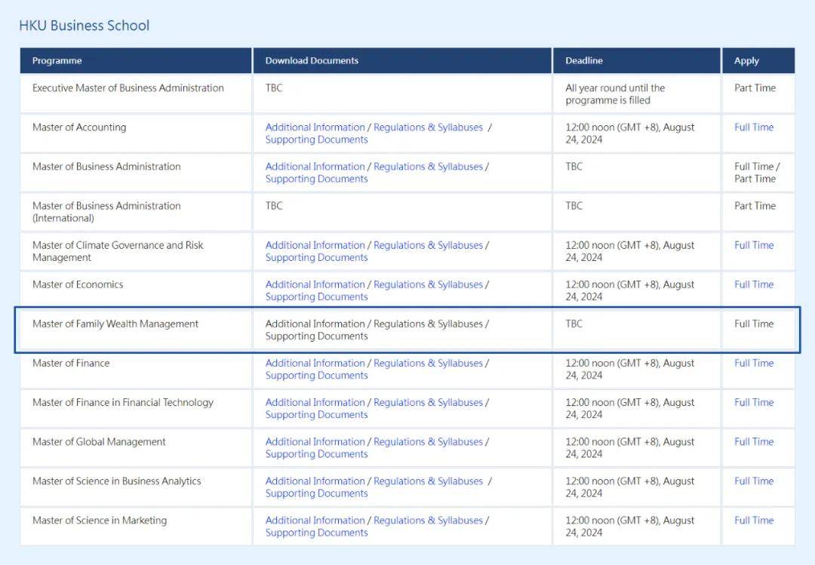815x565 pixels.
Task: Open Additional Information for Climate Governance programme
Action: pyautogui.click(x=315, y=245)
